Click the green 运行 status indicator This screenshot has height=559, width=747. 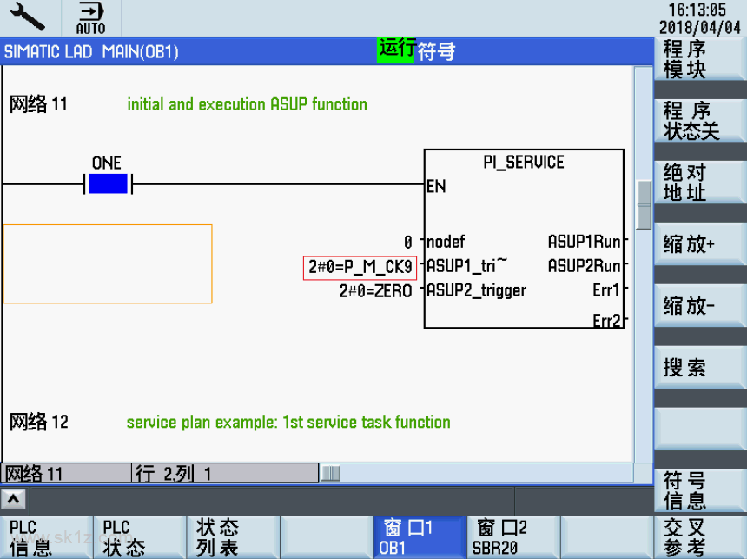point(395,50)
